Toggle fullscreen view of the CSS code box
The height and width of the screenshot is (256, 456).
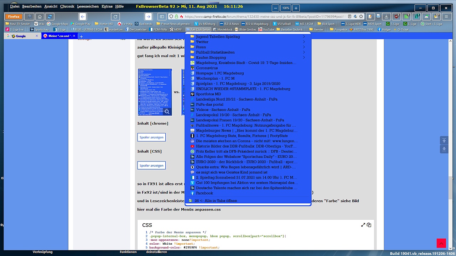(363, 225)
